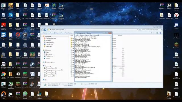Image resolution: width=182 pixels, height=102 pixels.
Task: Click the Notepad vertical scrollbar up arrow
Action: 111,37
